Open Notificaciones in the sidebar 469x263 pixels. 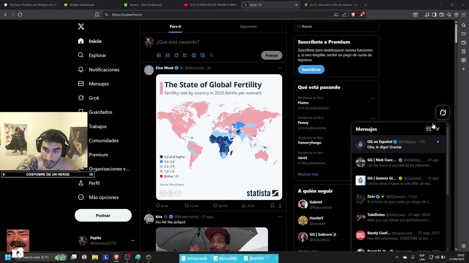coord(99,69)
